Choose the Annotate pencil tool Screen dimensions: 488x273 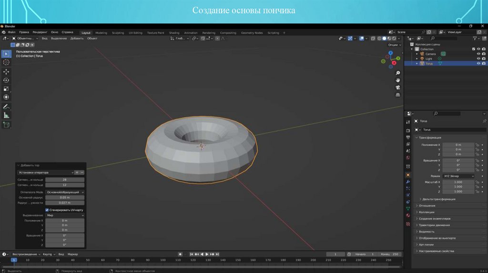pyautogui.click(x=6, y=107)
